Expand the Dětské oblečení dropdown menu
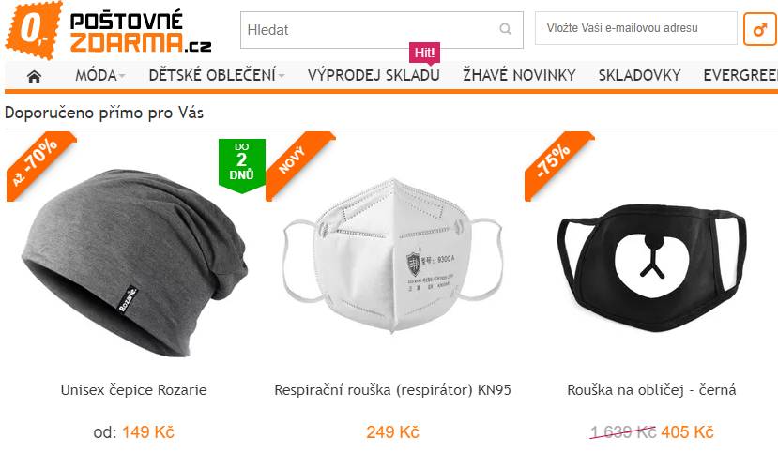778x454 pixels. [x=217, y=75]
